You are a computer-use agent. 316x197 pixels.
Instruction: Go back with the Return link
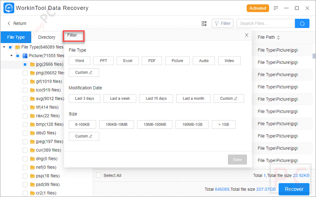(20, 23)
